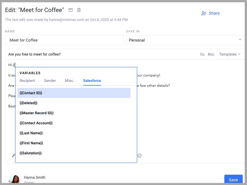
Task: Insert the {{Deleted}} variable
Action: tap(74, 103)
